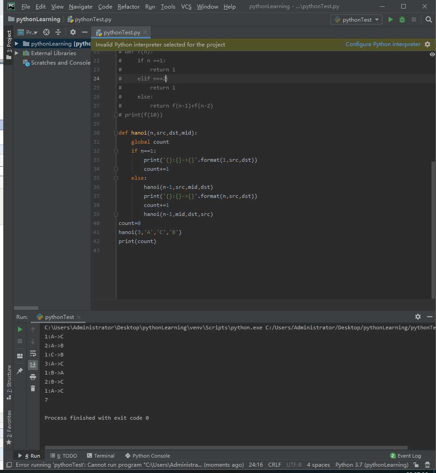Image resolution: width=436 pixels, height=473 pixels.
Task: Open the Terminal tool window
Action: 101,456
